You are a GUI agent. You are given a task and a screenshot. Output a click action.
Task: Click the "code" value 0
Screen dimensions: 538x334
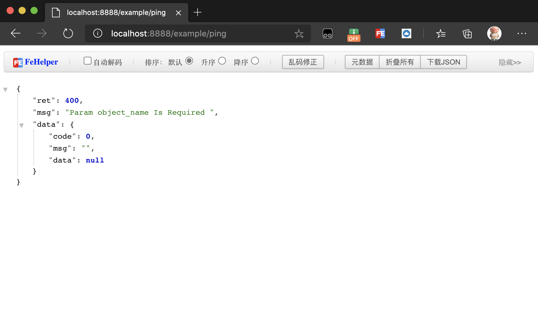(x=88, y=137)
